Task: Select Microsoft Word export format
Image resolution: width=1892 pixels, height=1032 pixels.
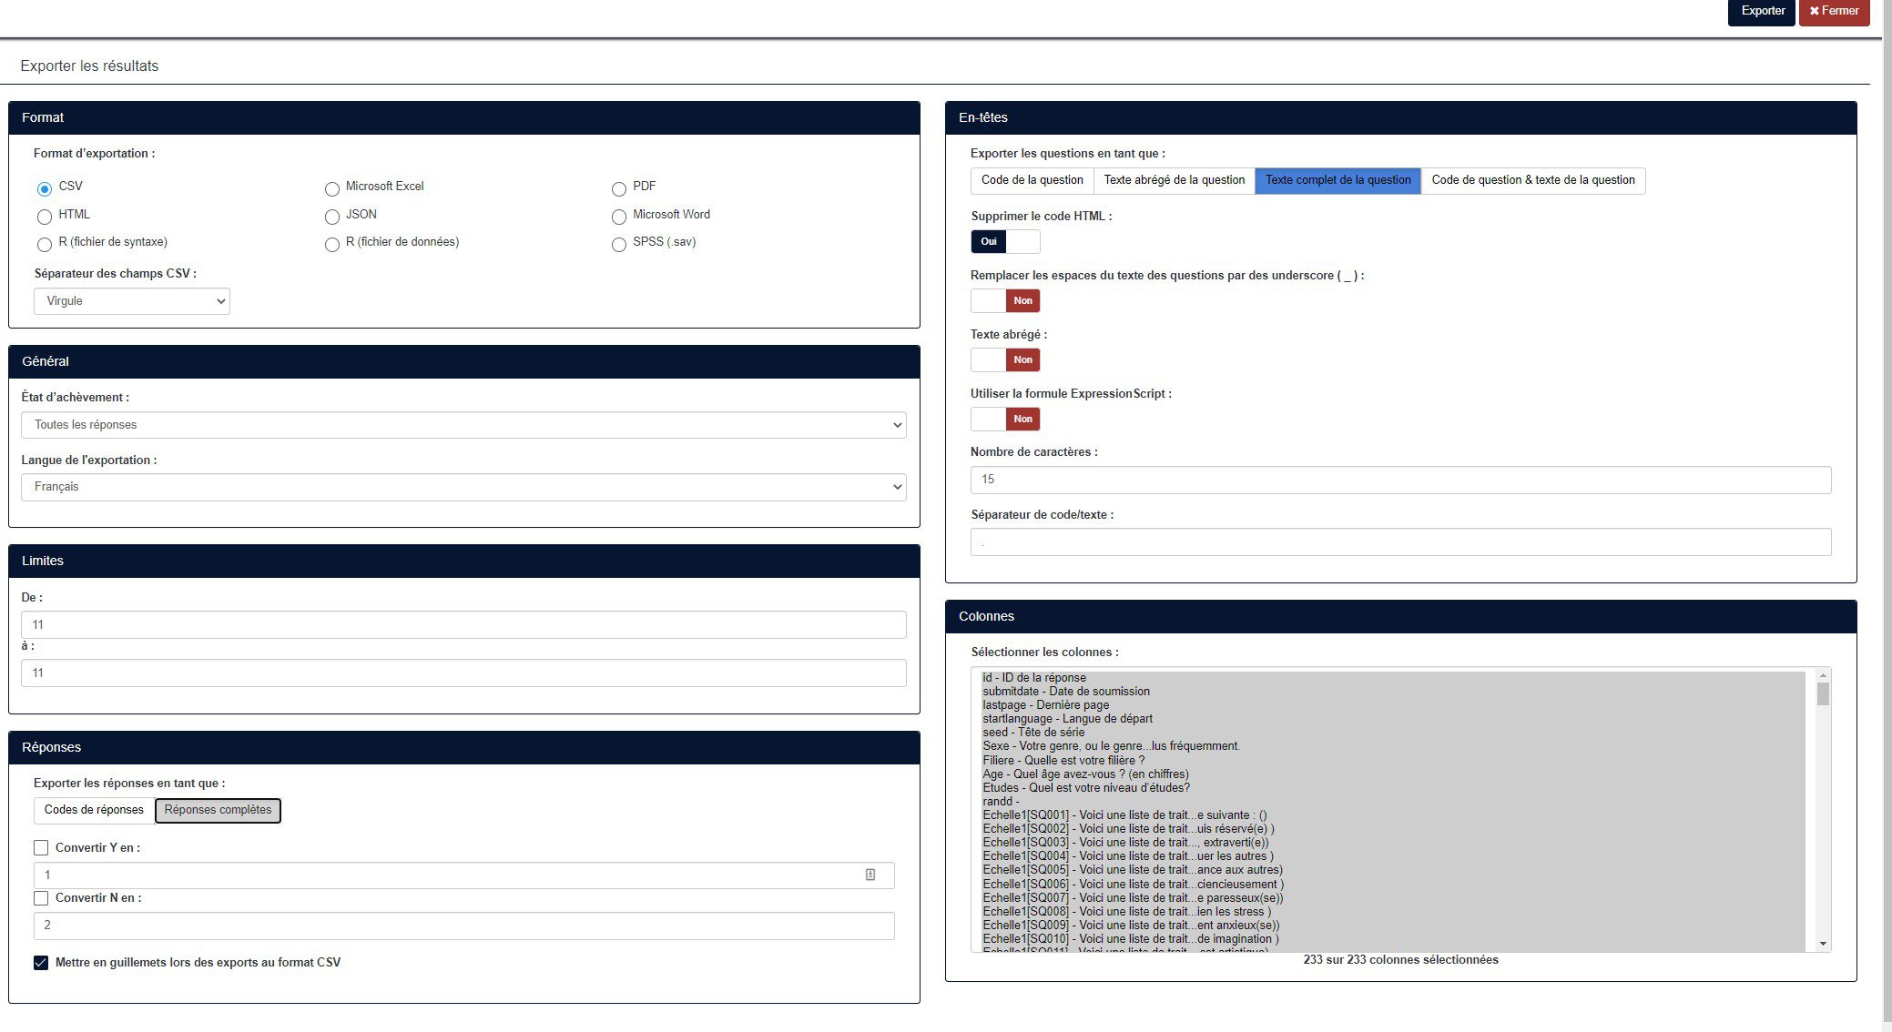Action: [x=619, y=217]
